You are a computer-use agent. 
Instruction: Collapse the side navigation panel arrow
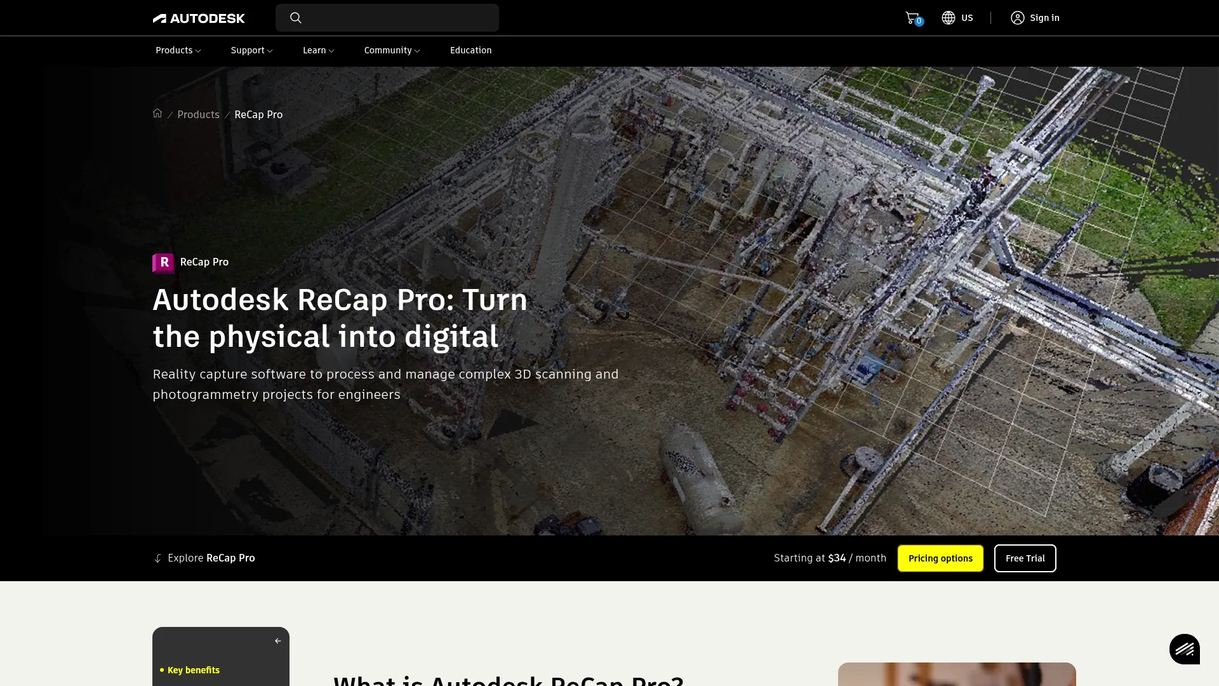click(x=277, y=641)
